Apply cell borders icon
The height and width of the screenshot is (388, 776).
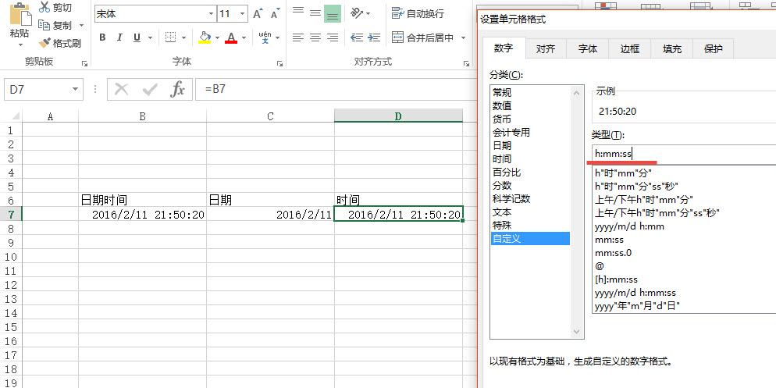coord(170,37)
